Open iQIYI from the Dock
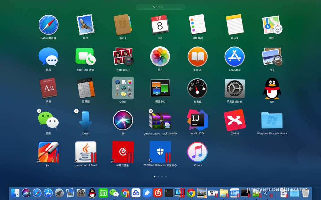 click(103, 193)
